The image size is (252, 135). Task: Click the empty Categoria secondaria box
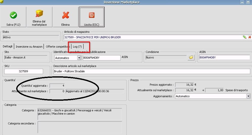coord(80,127)
